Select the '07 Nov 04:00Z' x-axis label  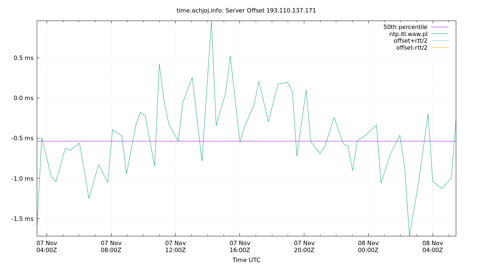coord(47,246)
